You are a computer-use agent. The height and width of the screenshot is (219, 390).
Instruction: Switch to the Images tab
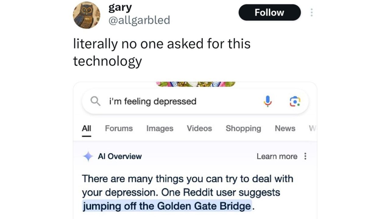(x=160, y=128)
